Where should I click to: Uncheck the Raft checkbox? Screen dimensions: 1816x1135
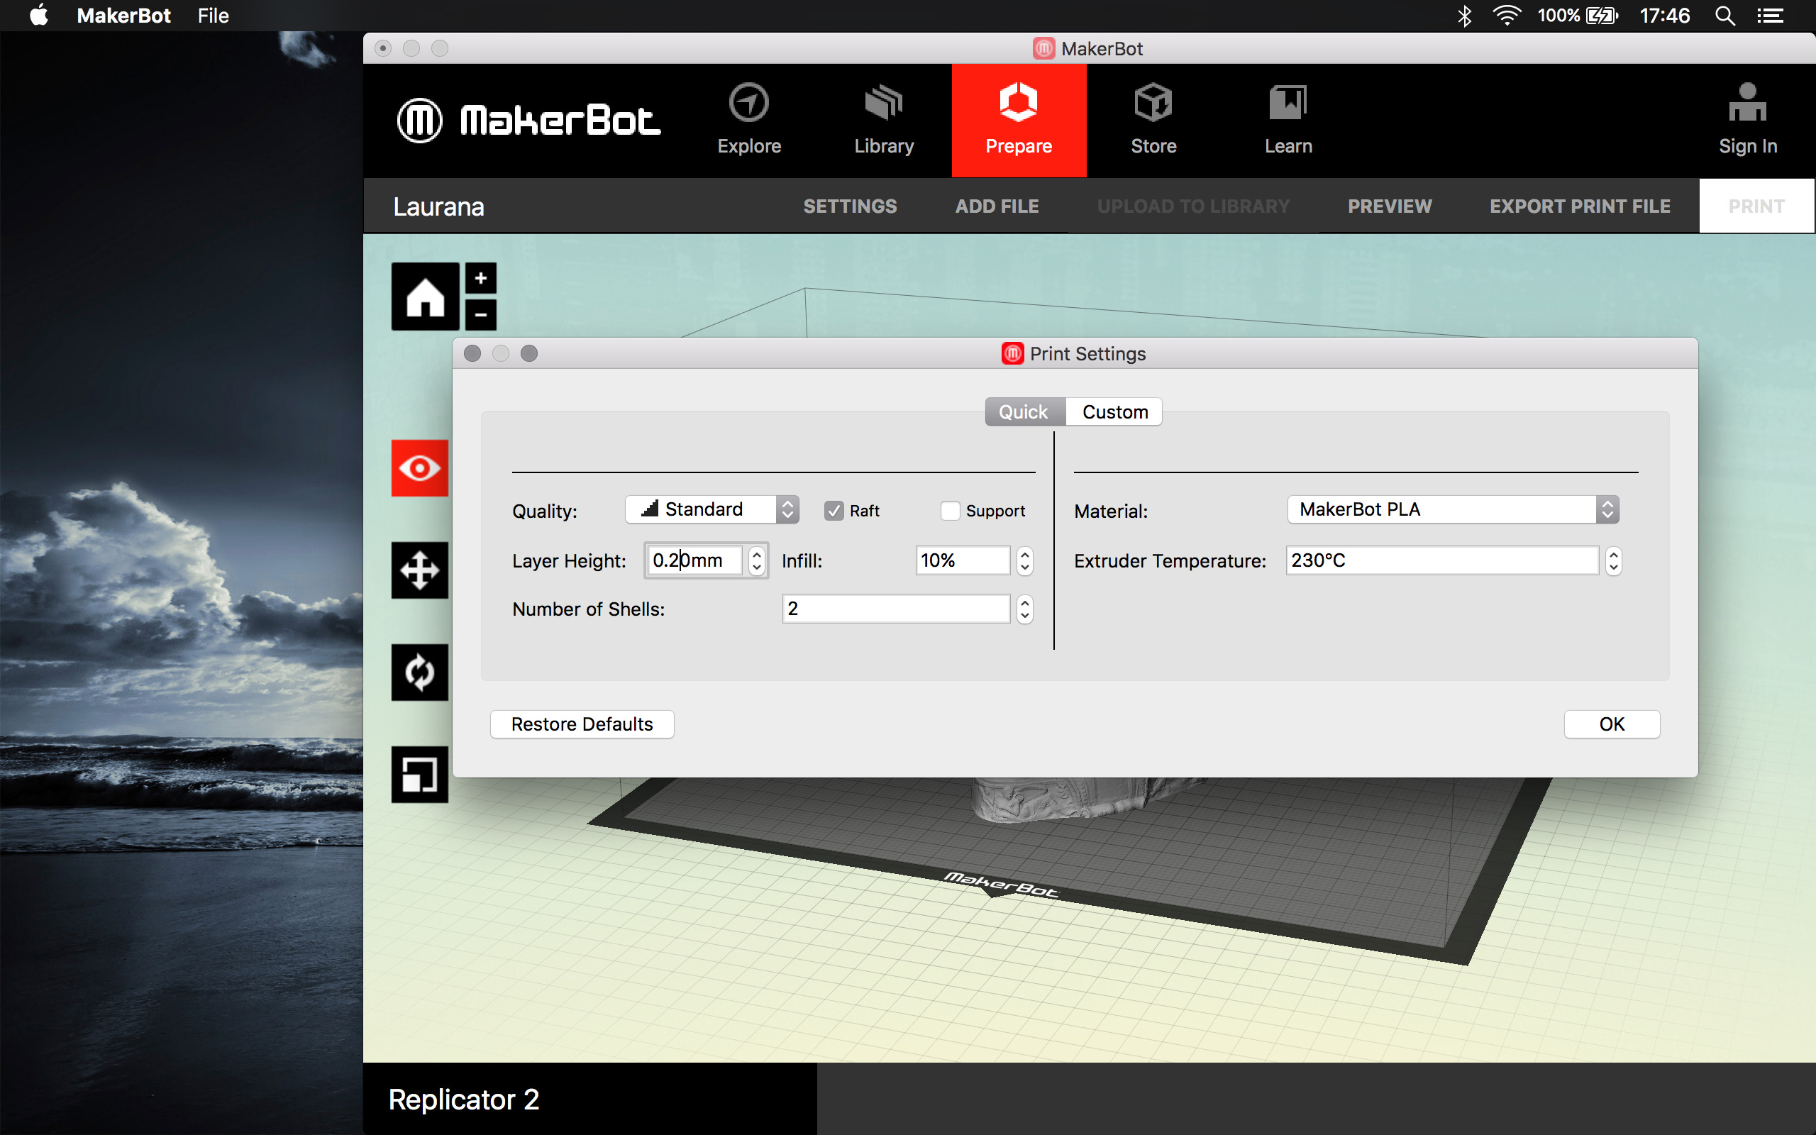834,511
